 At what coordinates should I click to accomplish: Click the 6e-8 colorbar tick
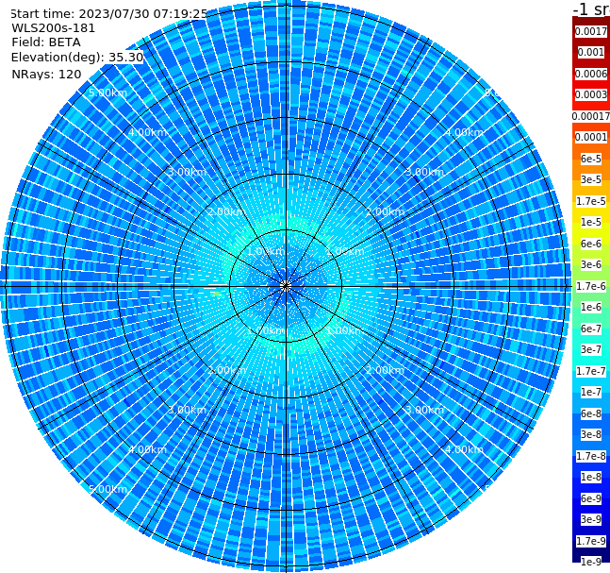pyautogui.click(x=591, y=413)
